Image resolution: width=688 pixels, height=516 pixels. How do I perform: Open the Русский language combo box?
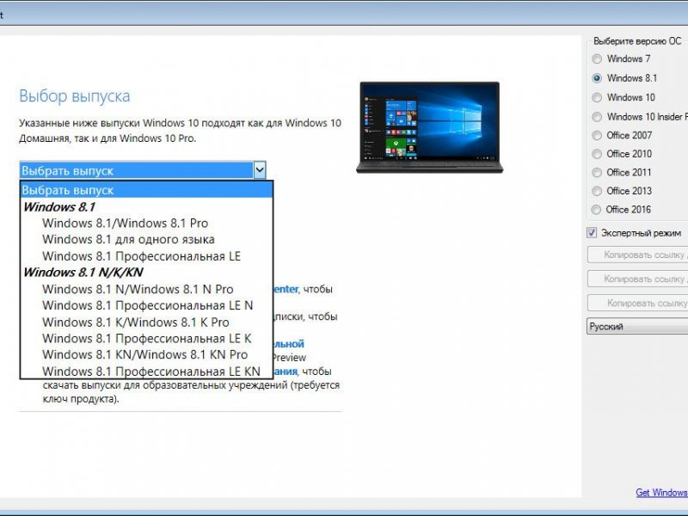click(637, 327)
